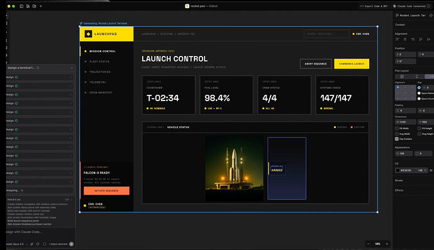434x250 pixels.
Task: Click the width dimension field 1440
Action: [406, 122]
